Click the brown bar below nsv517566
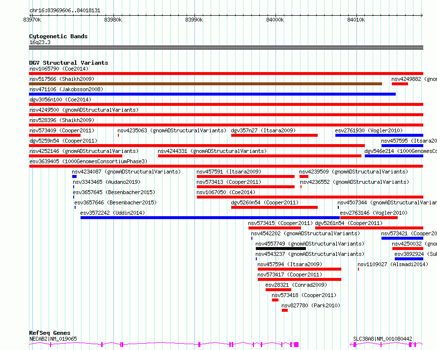 click(x=205, y=84)
